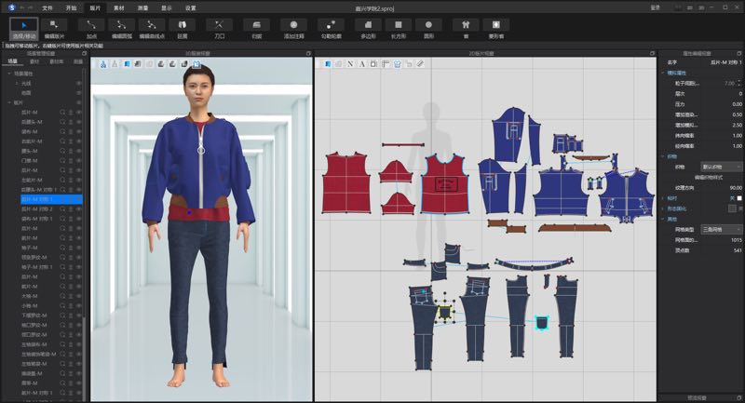Click the mannequin icon in 3D window toolbar
745x403 pixels.
click(115, 64)
